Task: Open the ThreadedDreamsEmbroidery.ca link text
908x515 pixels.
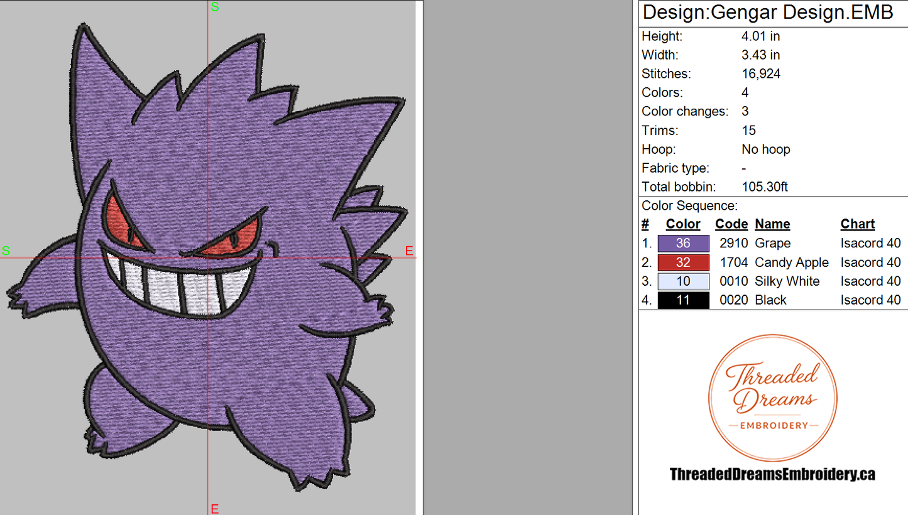Action: (772, 474)
